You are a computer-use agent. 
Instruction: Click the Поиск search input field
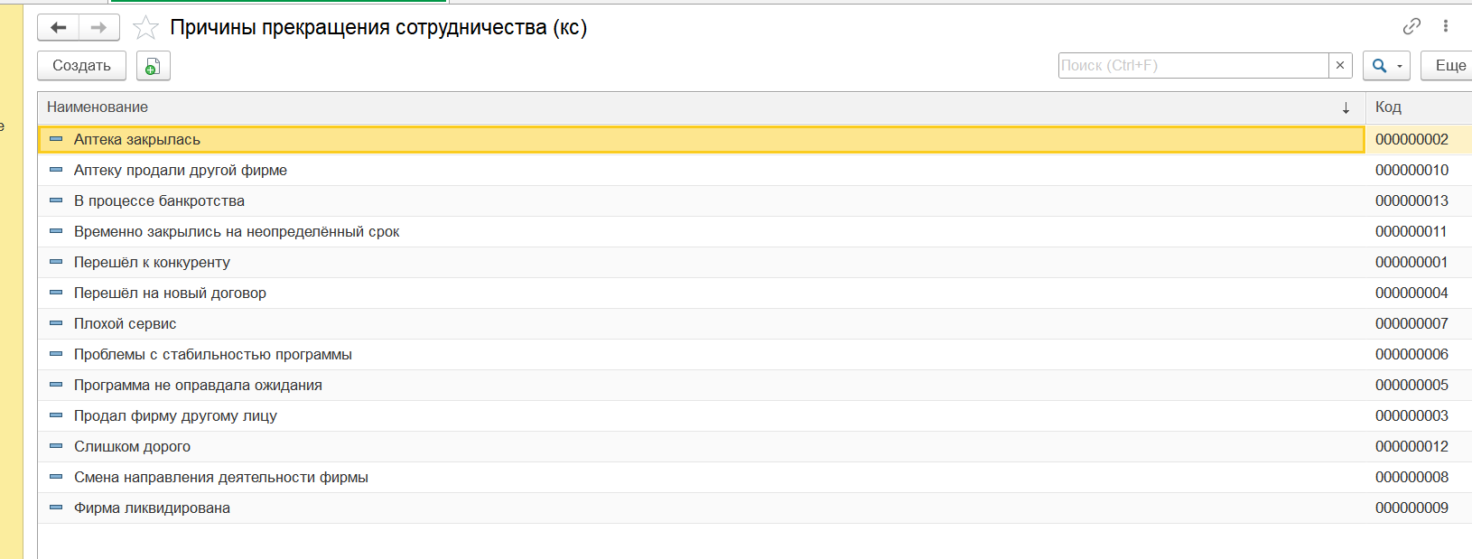pos(1192,65)
